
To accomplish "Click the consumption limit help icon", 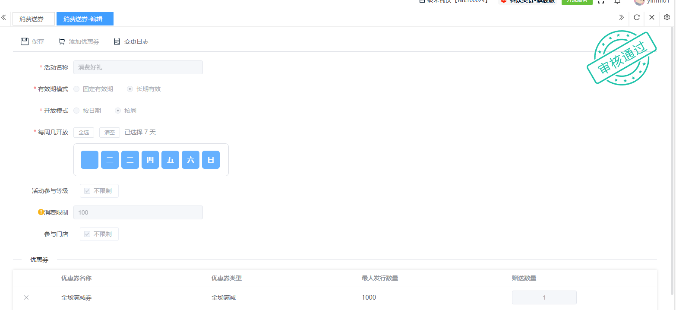I will 41,212.
